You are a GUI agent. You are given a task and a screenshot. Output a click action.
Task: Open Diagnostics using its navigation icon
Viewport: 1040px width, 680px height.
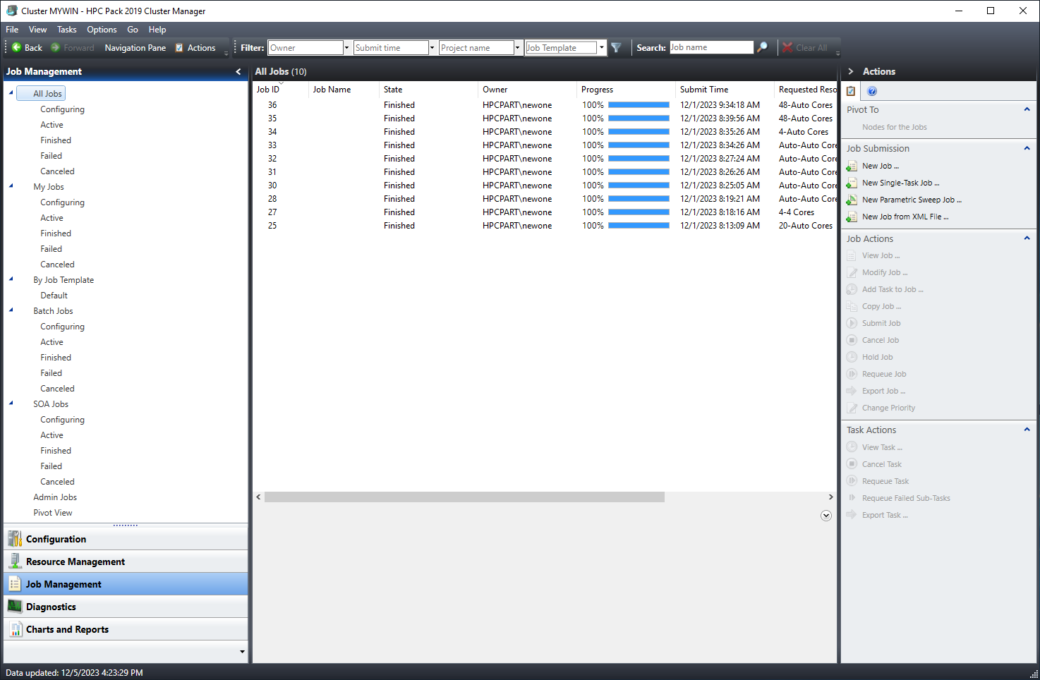[x=16, y=607]
